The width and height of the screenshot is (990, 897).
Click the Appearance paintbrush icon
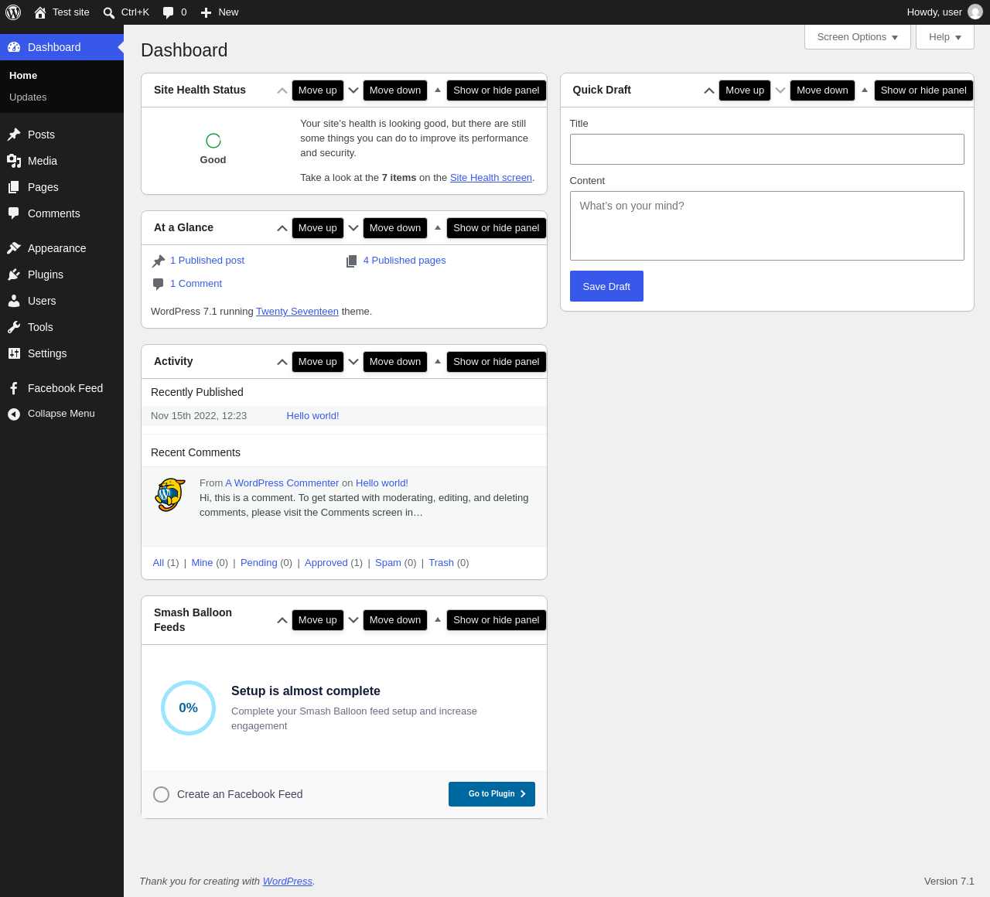tap(14, 248)
